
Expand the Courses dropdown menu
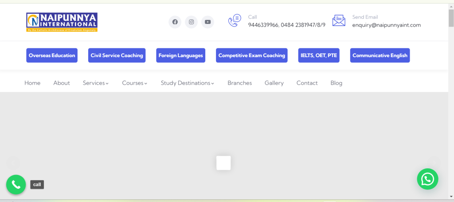134,83
